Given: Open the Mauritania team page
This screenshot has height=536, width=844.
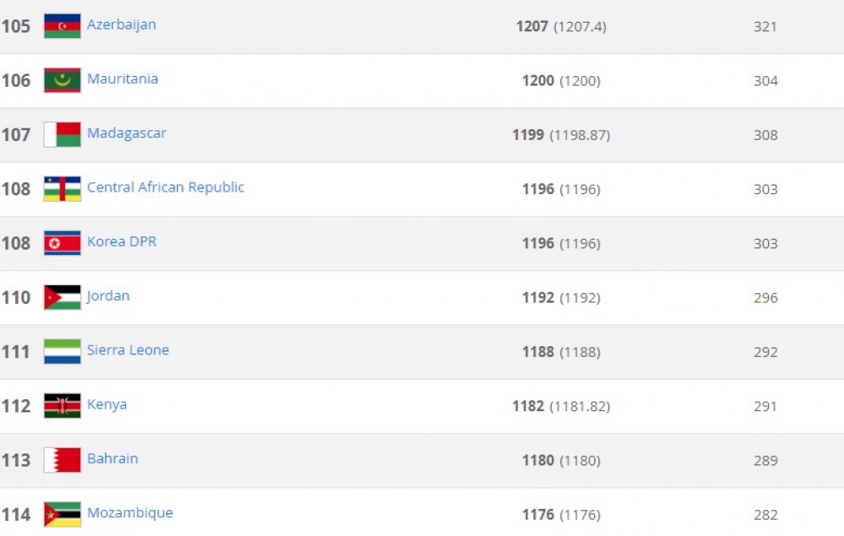Looking at the screenshot, I should pos(122,79).
